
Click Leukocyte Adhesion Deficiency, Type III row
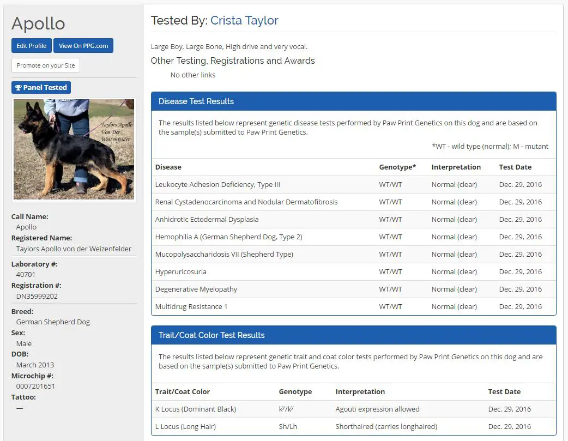(354, 184)
